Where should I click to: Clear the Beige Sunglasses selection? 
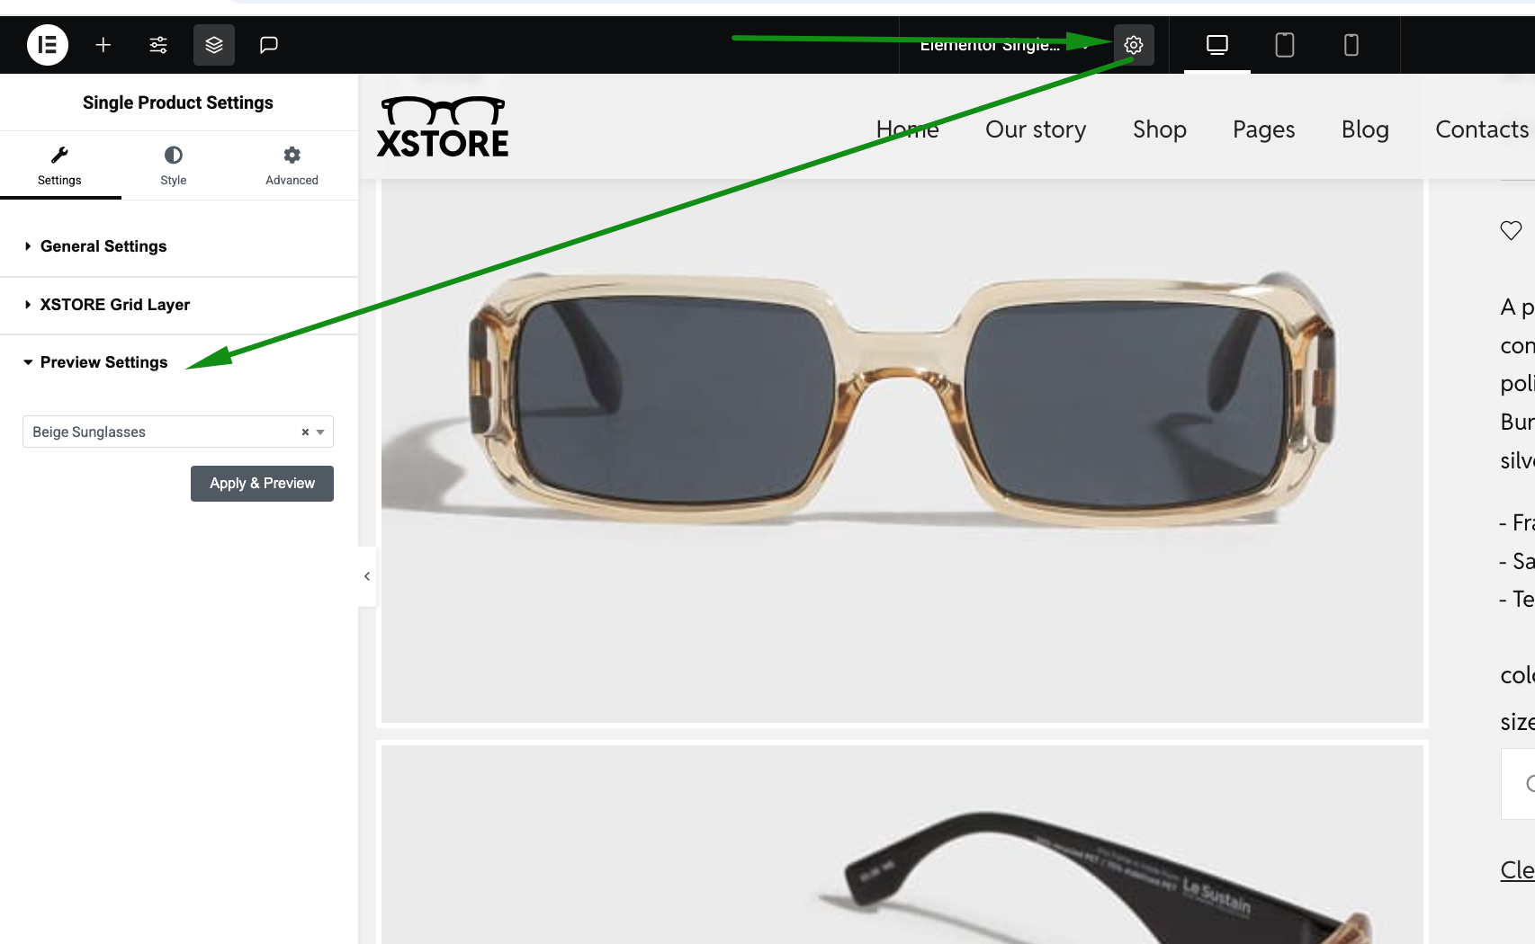click(x=305, y=432)
